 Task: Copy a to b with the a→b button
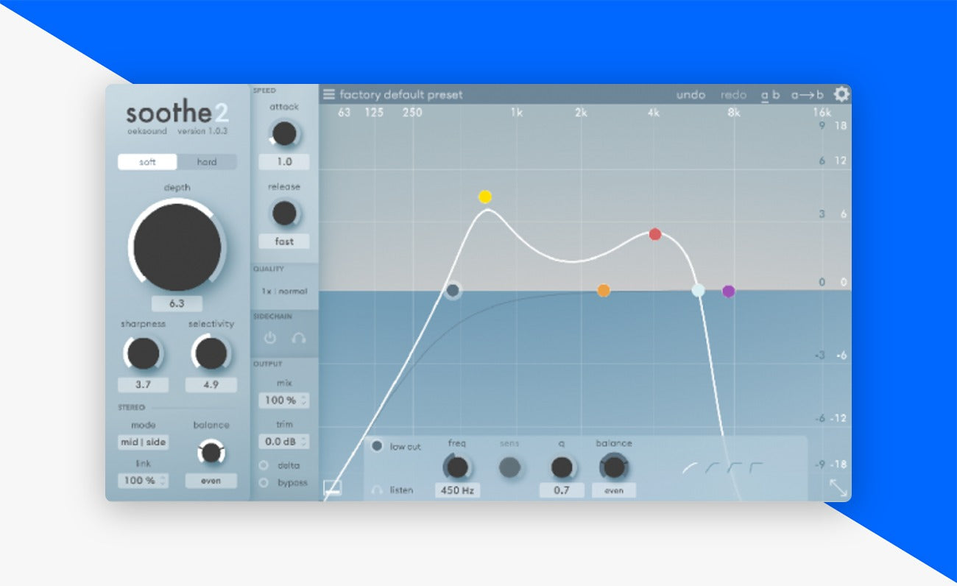808,95
